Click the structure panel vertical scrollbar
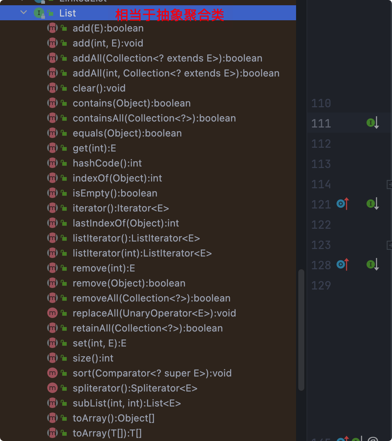Image resolution: width=392 pixels, height=441 pixels. (x=301, y=330)
